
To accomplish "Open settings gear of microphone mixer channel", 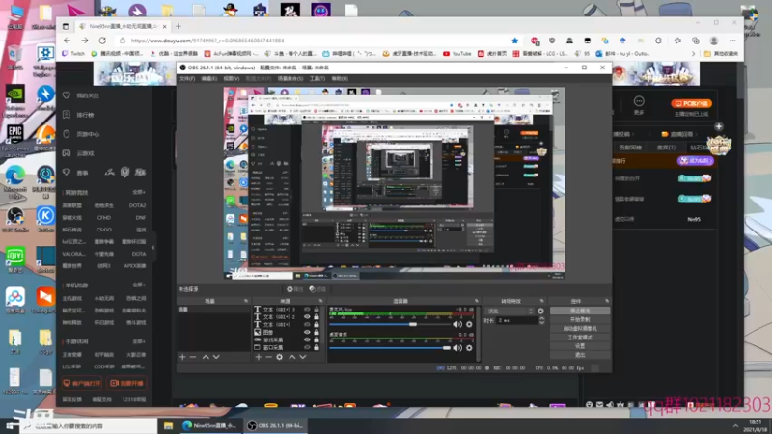I will pyautogui.click(x=469, y=324).
